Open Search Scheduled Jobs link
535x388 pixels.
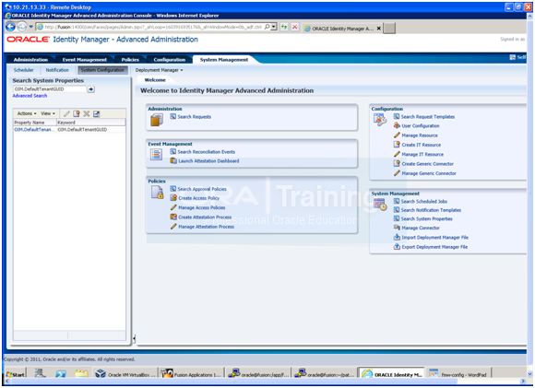(423, 202)
